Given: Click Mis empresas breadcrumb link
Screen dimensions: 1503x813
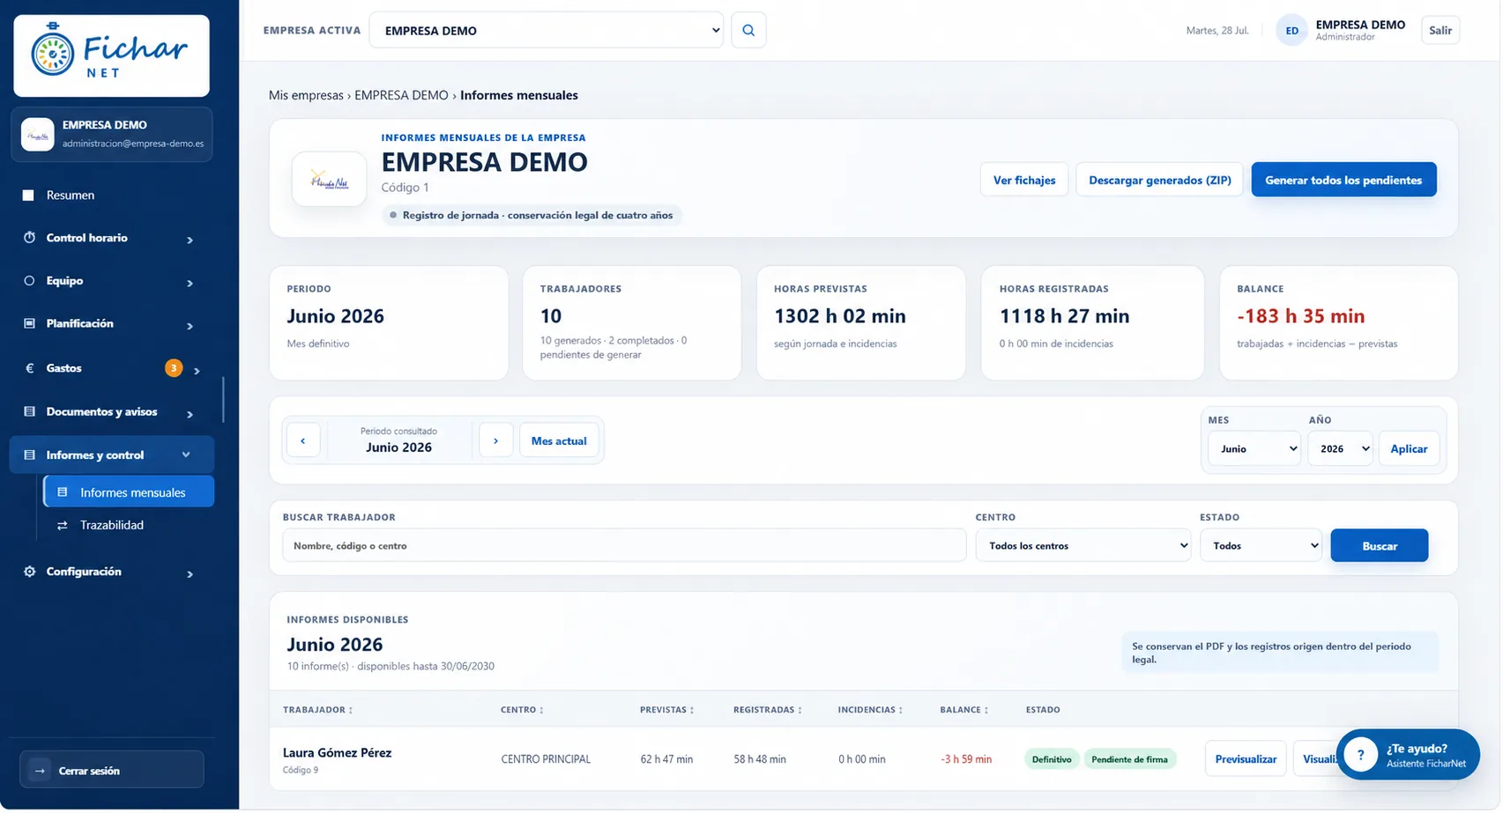Looking at the screenshot, I should [307, 95].
